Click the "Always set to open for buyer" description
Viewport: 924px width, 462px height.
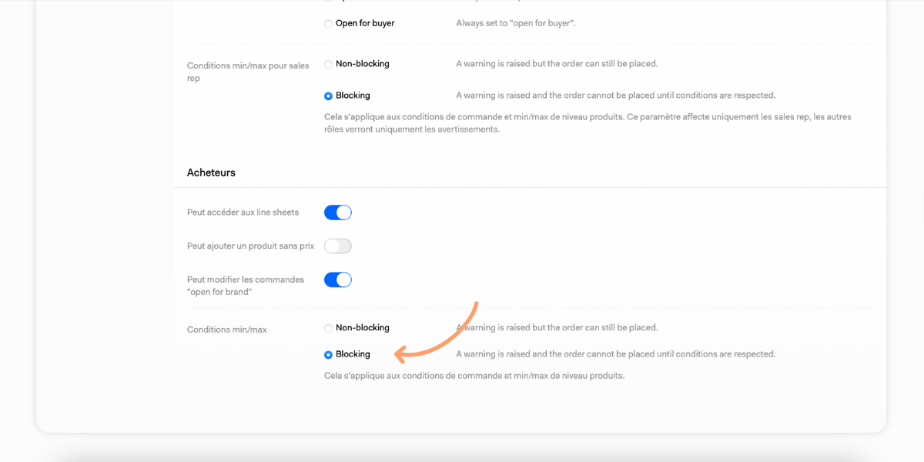(515, 24)
